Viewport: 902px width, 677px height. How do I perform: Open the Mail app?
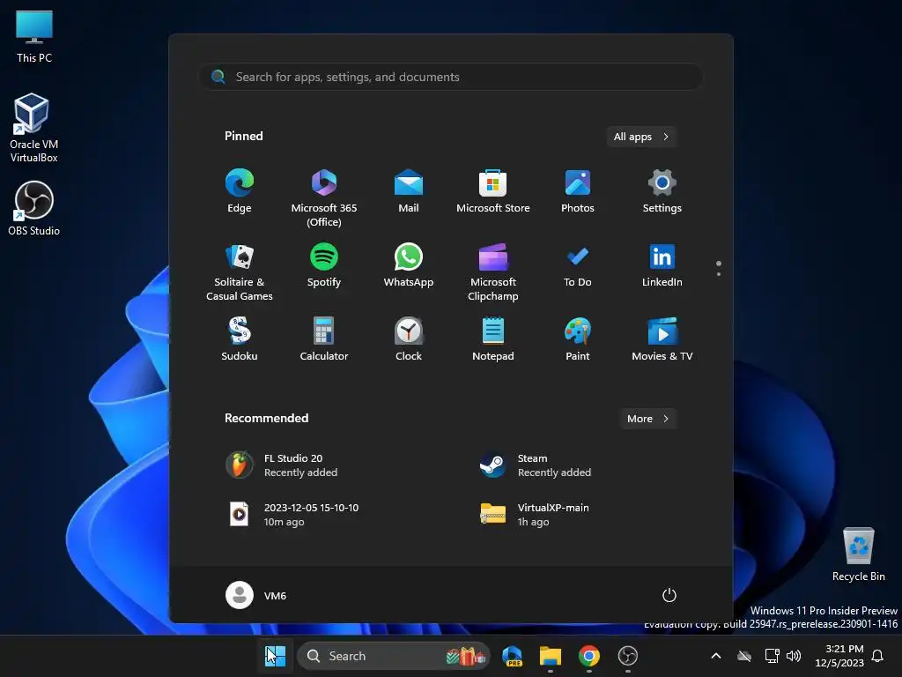coord(409,191)
